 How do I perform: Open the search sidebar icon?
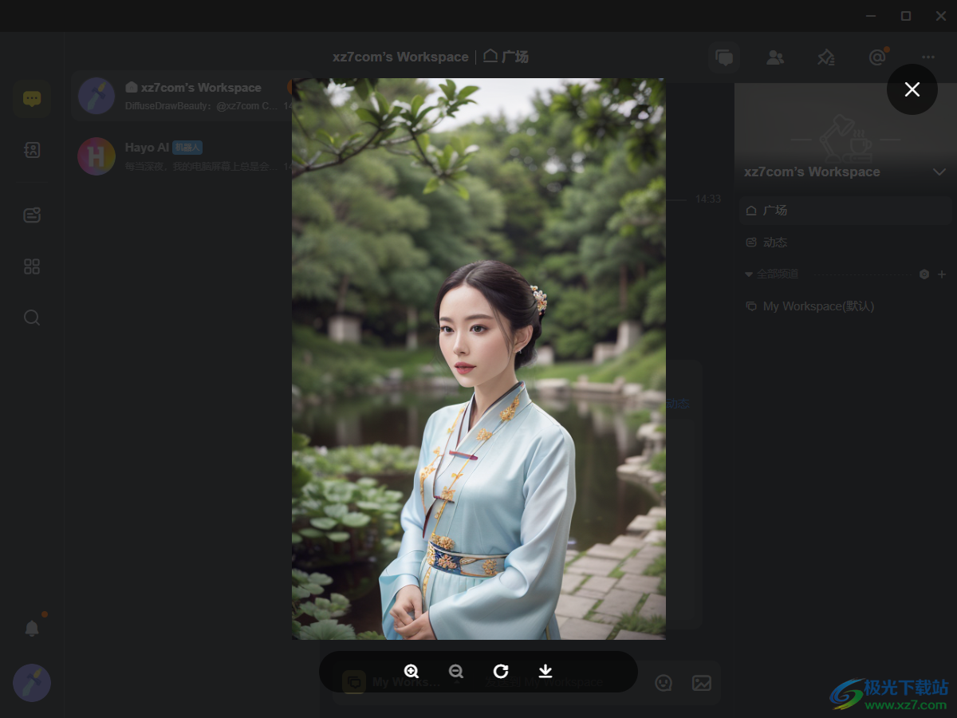pyautogui.click(x=32, y=318)
